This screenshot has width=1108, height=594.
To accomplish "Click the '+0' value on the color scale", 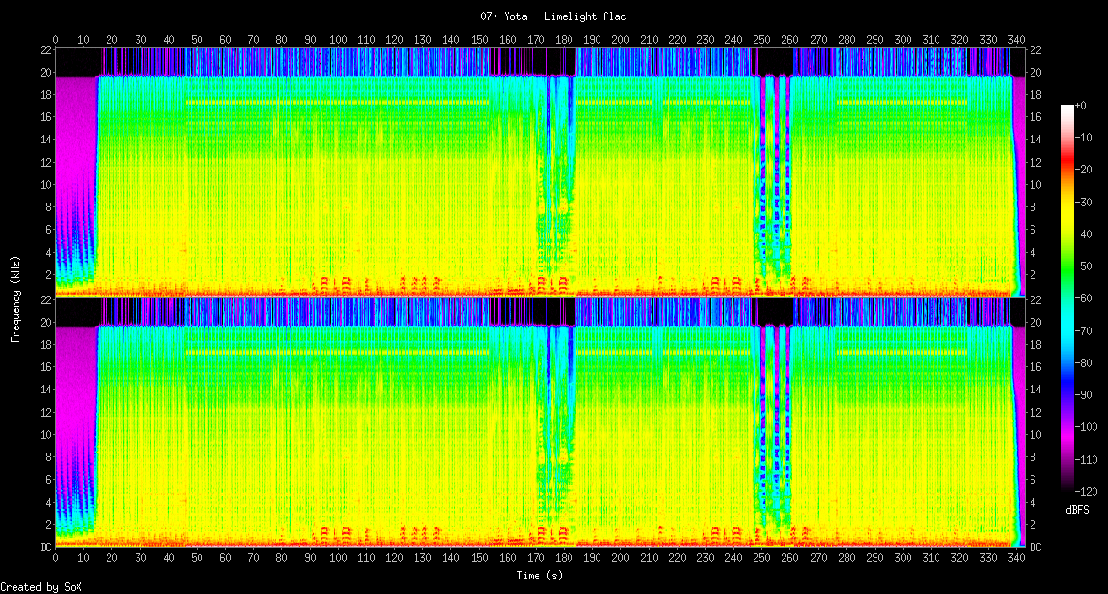I will [x=1081, y=105].
